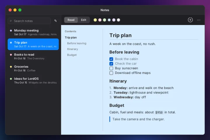Click the Trip plan note heading
This screenshot has height=140, width=210.
[120, 35]
